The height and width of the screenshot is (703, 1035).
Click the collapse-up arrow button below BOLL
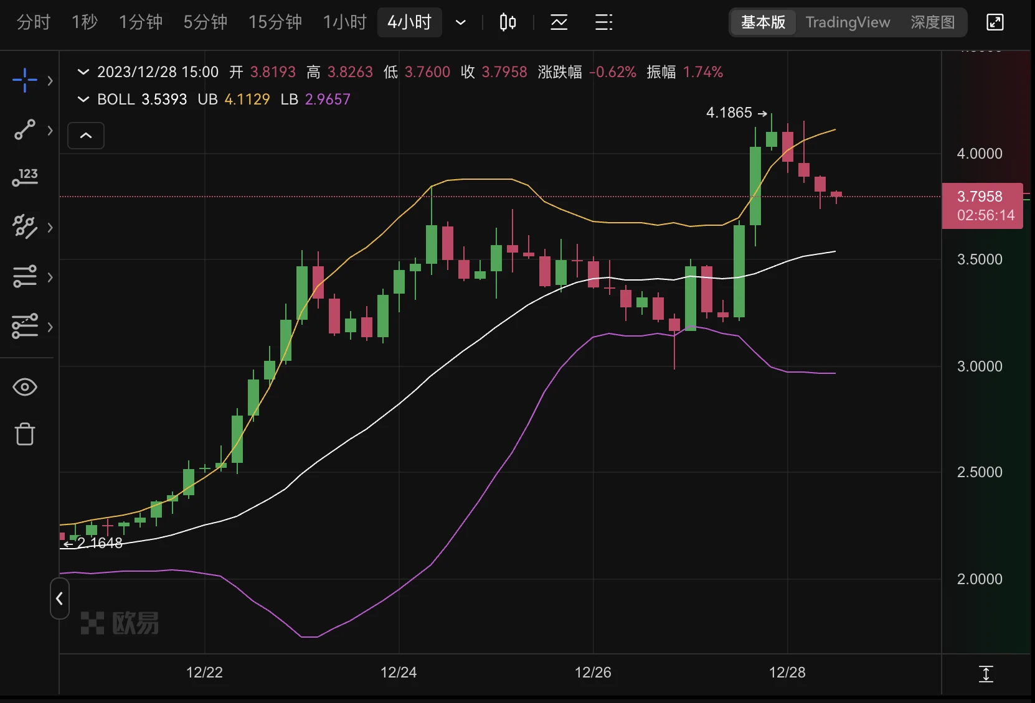pos(86,136)
